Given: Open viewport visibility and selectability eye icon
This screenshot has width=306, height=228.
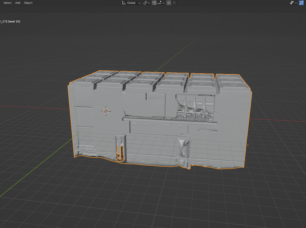Looking at the screenshot, I should coord(293,3).
